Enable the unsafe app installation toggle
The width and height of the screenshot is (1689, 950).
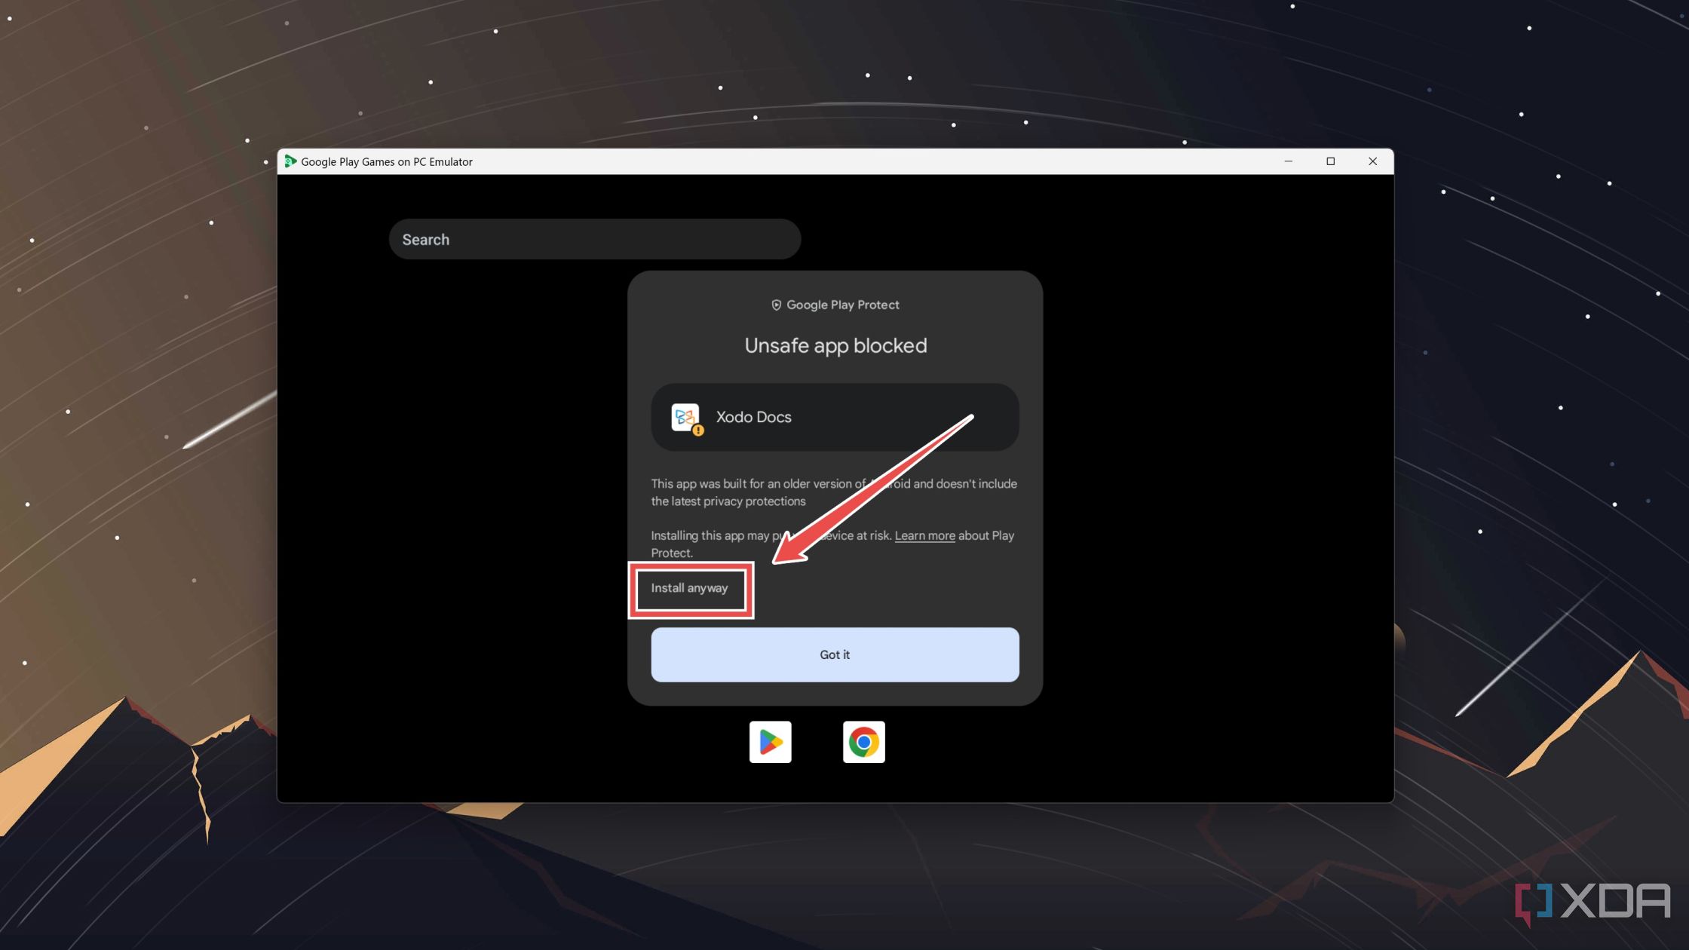tap(689, 587)
